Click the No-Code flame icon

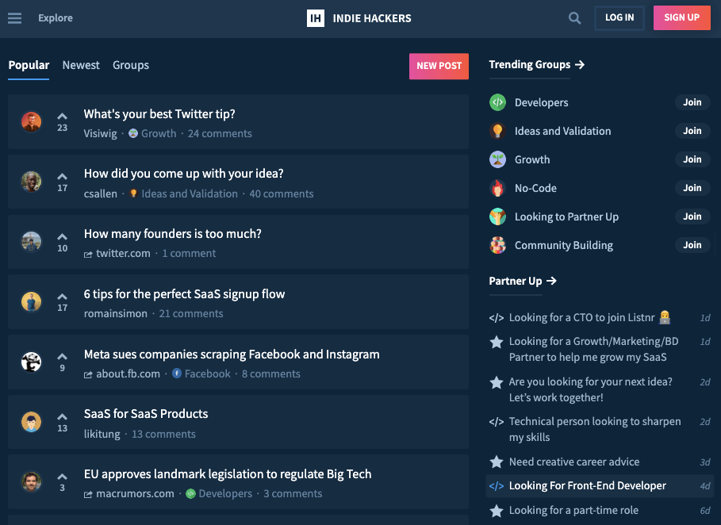497,188
